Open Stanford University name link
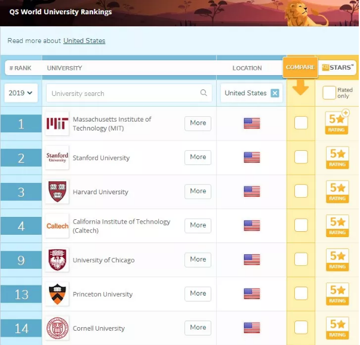 click(x=101, y=158)
